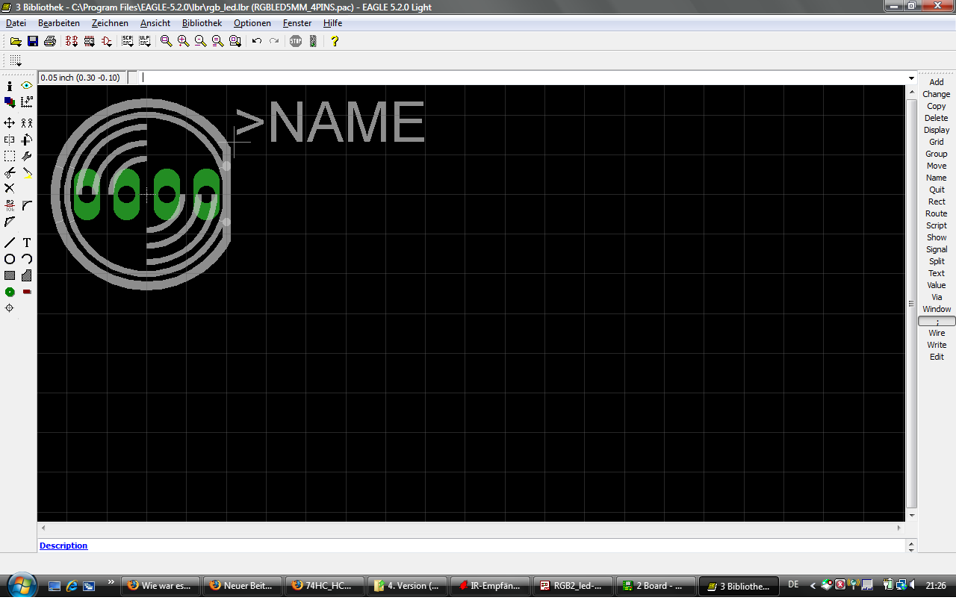The height and width of the screenshot is (609, 956).
Task: Click Grid in the text command menu
Action: pyautogui.click(x=937, y=142)
